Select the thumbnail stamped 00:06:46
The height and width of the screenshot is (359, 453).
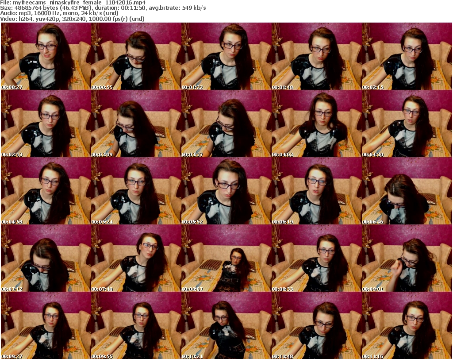tap(407, 191)
